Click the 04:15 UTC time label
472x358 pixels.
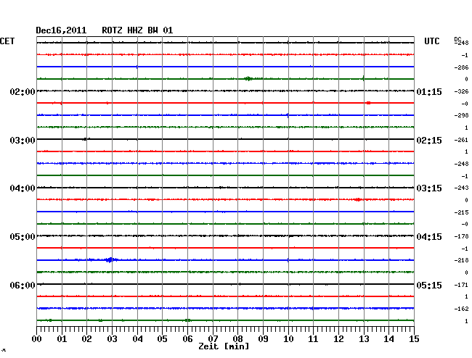429,237
